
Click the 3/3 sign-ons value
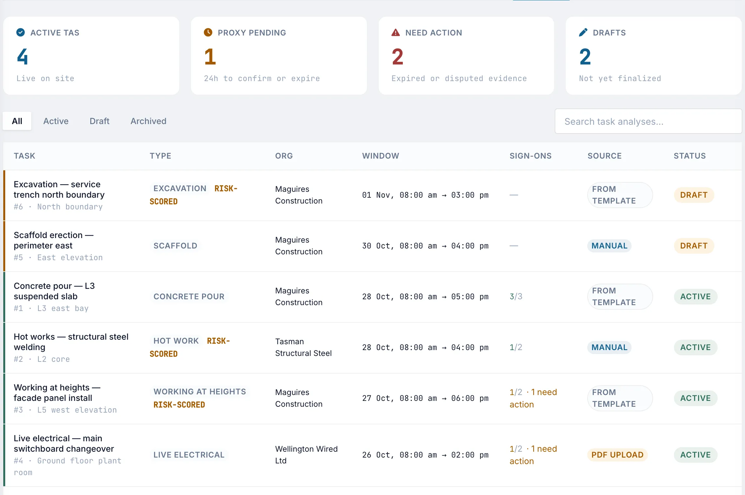tap(516, 297)
